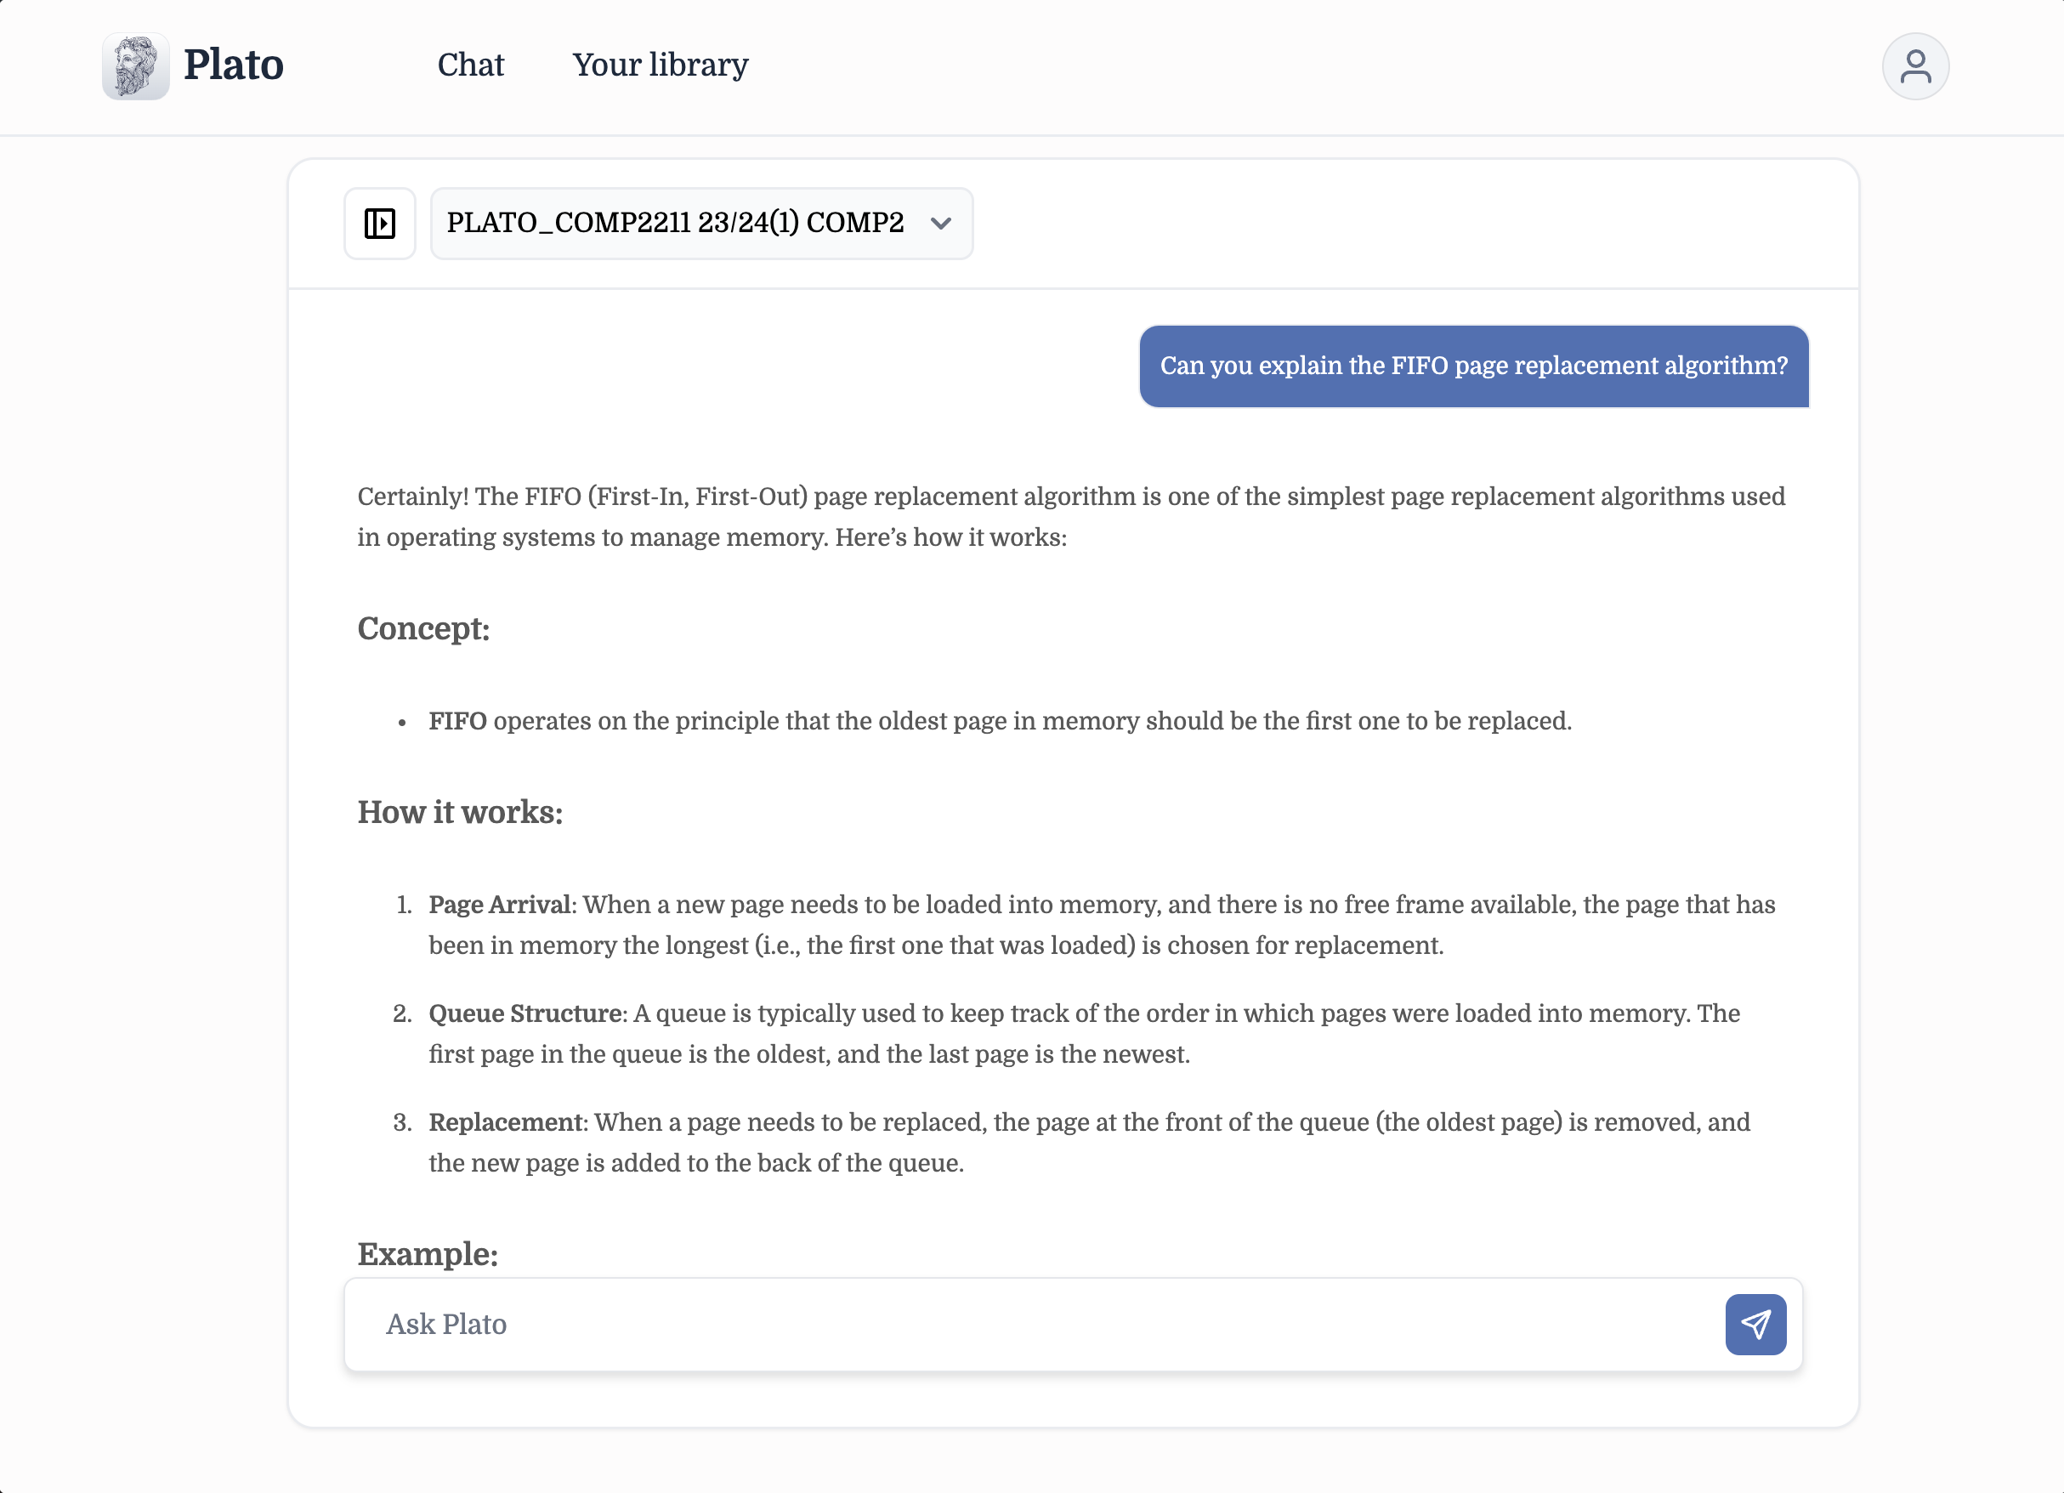Click the Plato brand name link
The height and width of the screenshot is (1493, 2064).
pos(234,65)
